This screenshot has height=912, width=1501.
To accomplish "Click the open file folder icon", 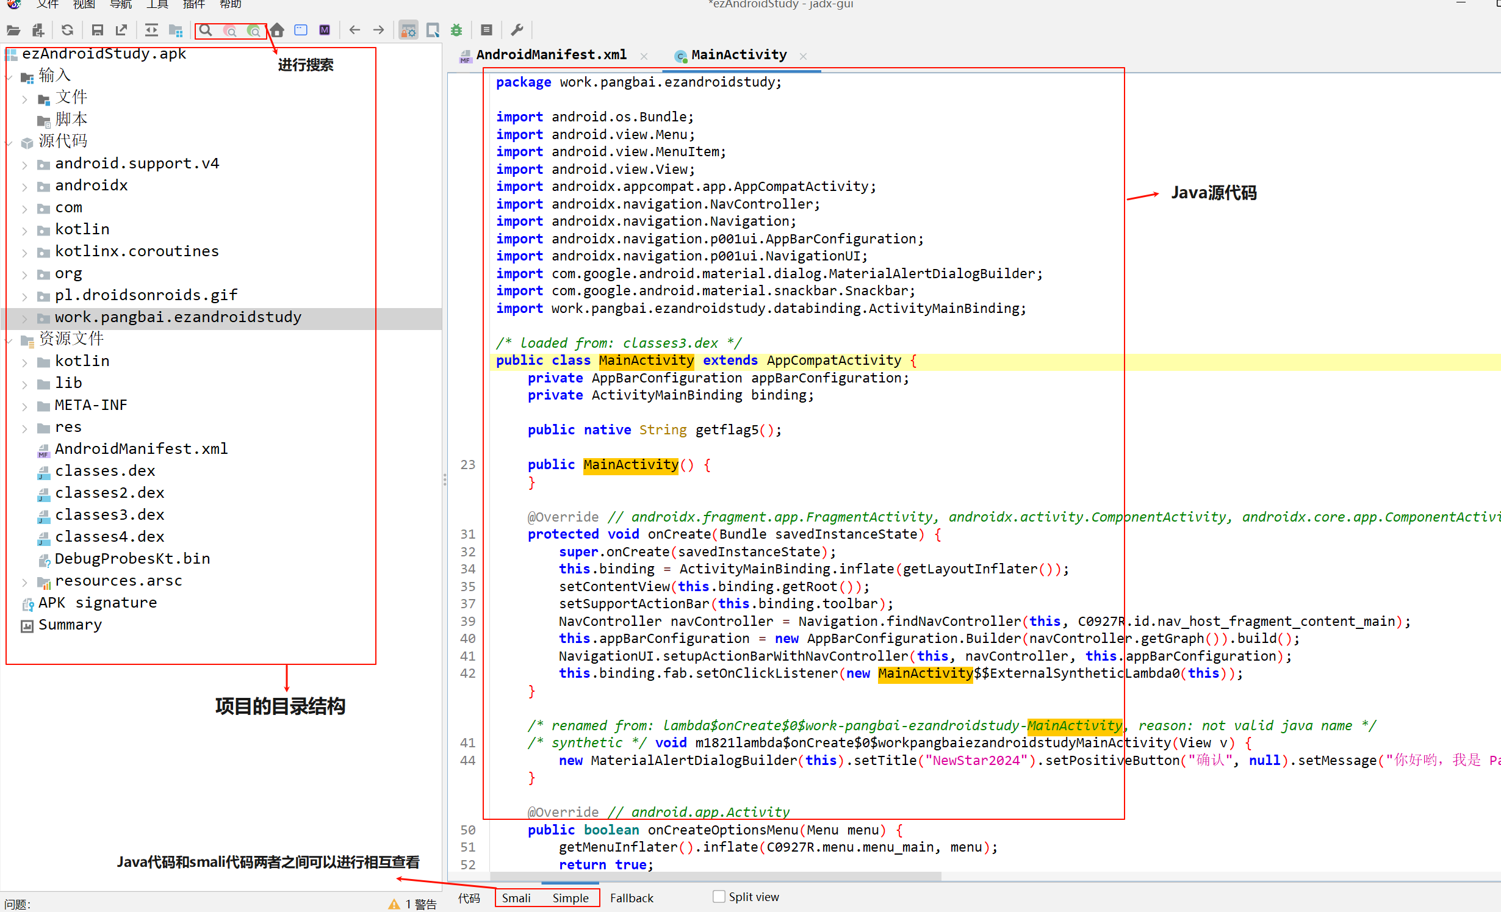I will 13,30.
